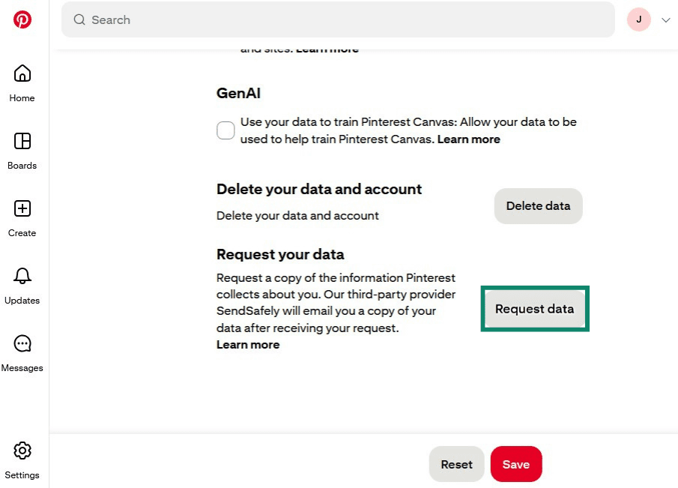Click the highlighted Request data button
Viewport: 678px width, 488px height.
pos(534,309)
